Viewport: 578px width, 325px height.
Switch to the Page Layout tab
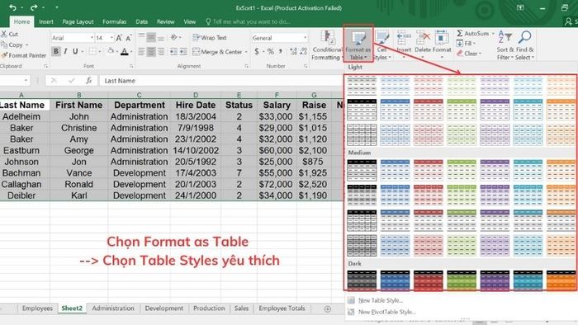tap(78, 21)
